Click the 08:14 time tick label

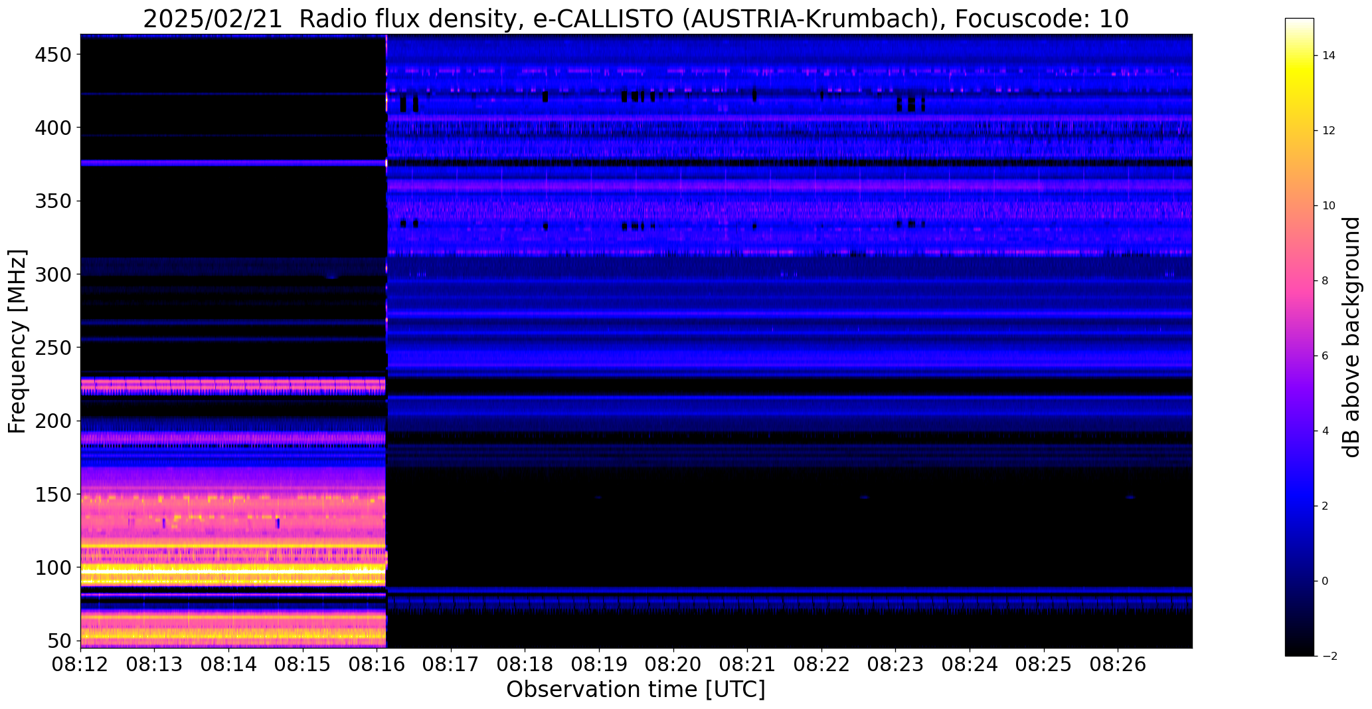coord(228,665)
